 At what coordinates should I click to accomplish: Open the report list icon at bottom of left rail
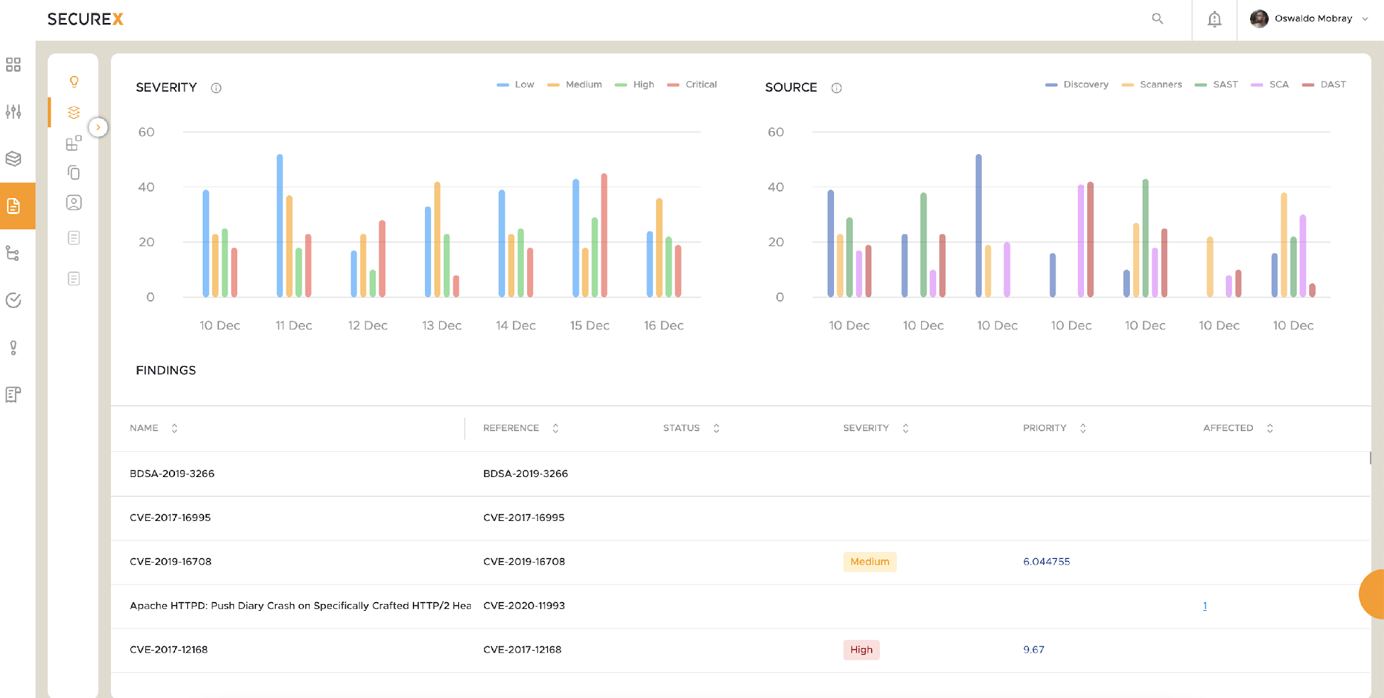point(14,395)
